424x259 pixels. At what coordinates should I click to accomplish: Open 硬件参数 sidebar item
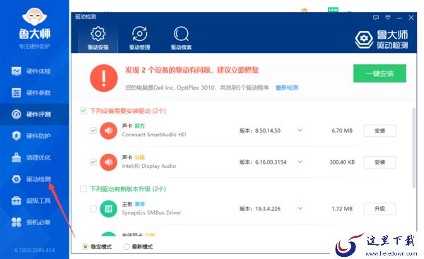tap(31, 93)
